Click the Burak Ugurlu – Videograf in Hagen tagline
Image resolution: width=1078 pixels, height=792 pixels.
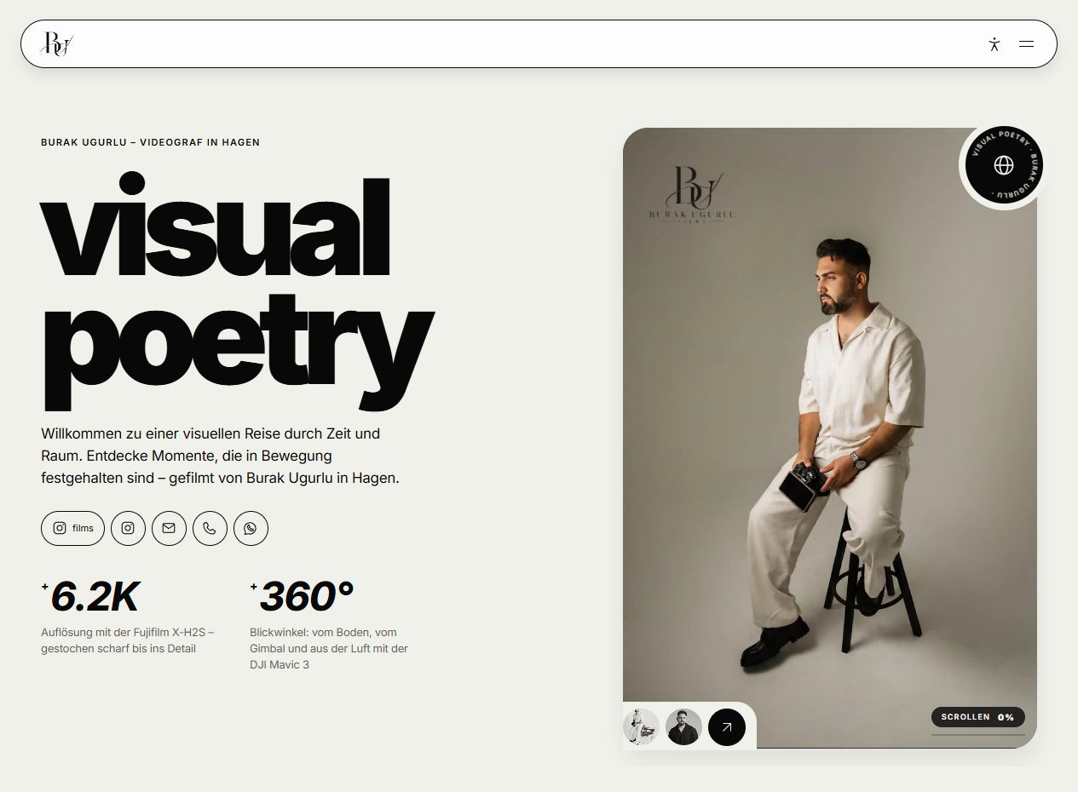pos(150,142)
